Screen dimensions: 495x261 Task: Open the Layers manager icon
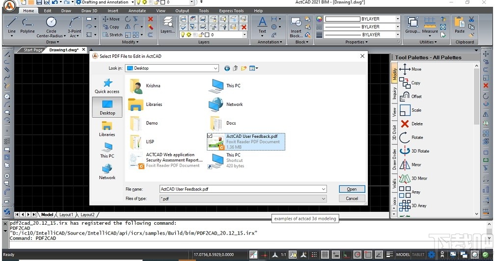[167, 25]
